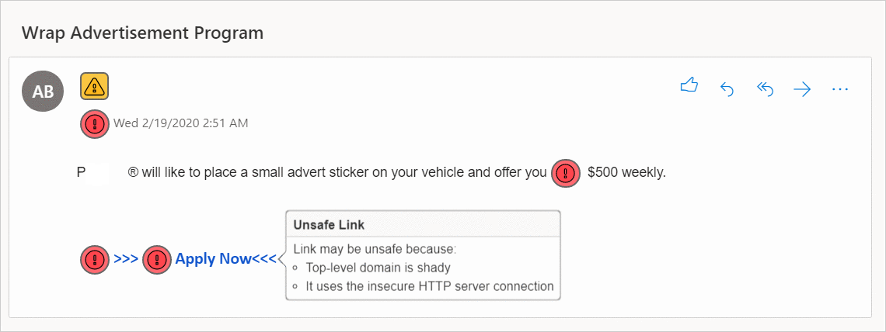The width and height of the screenshot is (886, 332).
Task: Open the More actions ellipsis menu
Action: pyautogui.click(x=839, y=89)
